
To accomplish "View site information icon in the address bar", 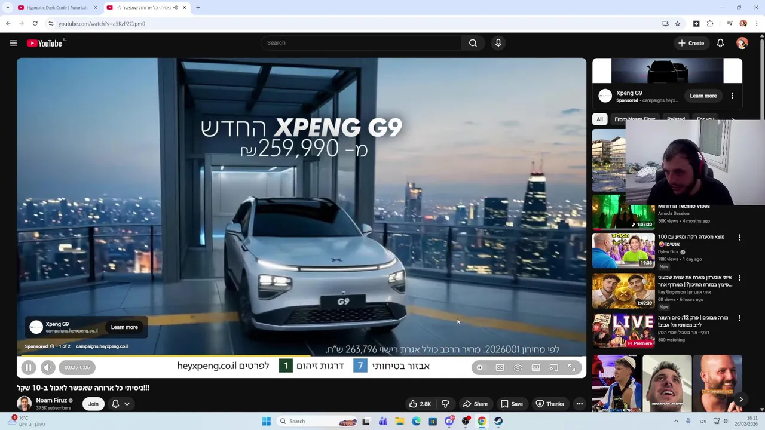I will pos(51,24).
